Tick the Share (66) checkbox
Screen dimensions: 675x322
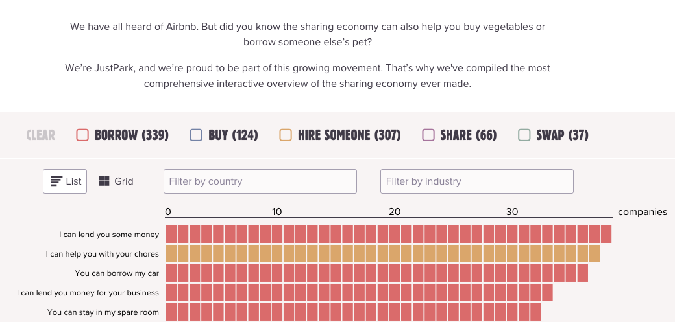428,135
